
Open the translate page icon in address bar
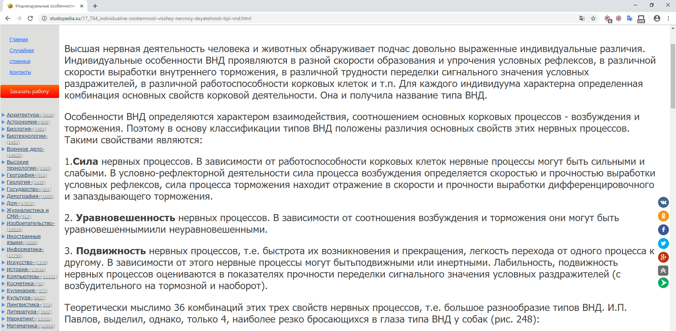[x=582, y=18]
